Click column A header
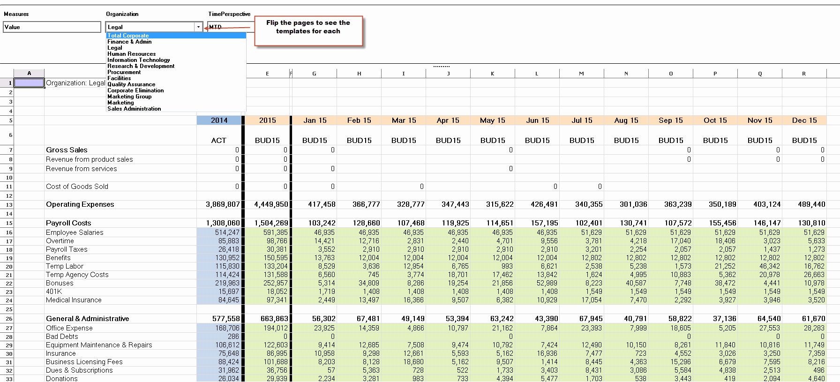 click(x=29, y=73)
